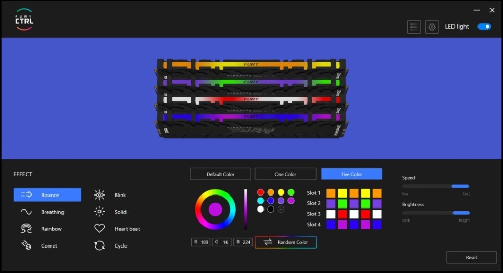Click the Slot 3 label
Screen dimensions: 503x273
(x=313, y=214)
